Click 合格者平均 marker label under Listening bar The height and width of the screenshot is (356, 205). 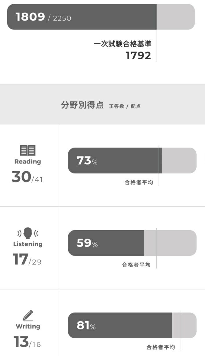136,265
